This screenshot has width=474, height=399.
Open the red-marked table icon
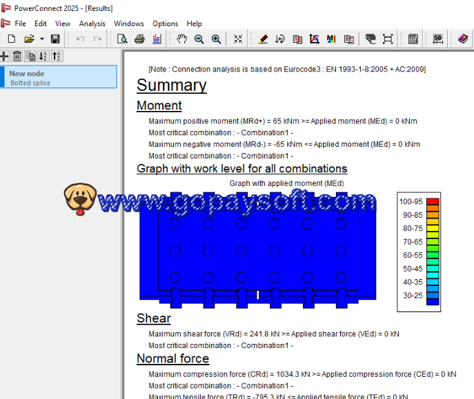(x=297, y=39)
